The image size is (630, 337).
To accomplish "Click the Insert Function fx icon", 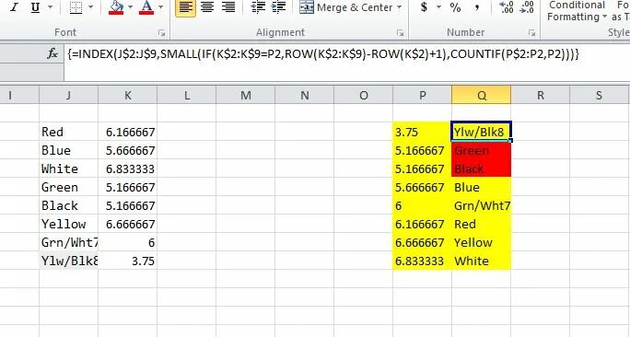I will (52, 53).
